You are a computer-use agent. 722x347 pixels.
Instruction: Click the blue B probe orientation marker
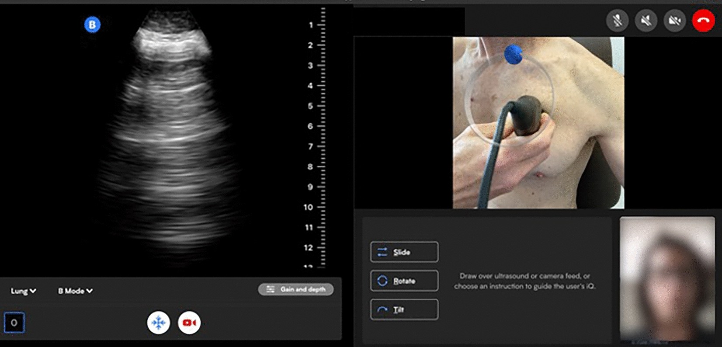pos(92,24)
